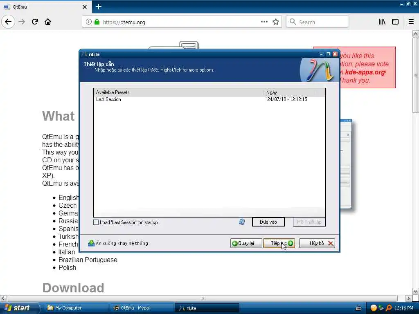
Task: Open the browser Library icon
Action: 382,22
